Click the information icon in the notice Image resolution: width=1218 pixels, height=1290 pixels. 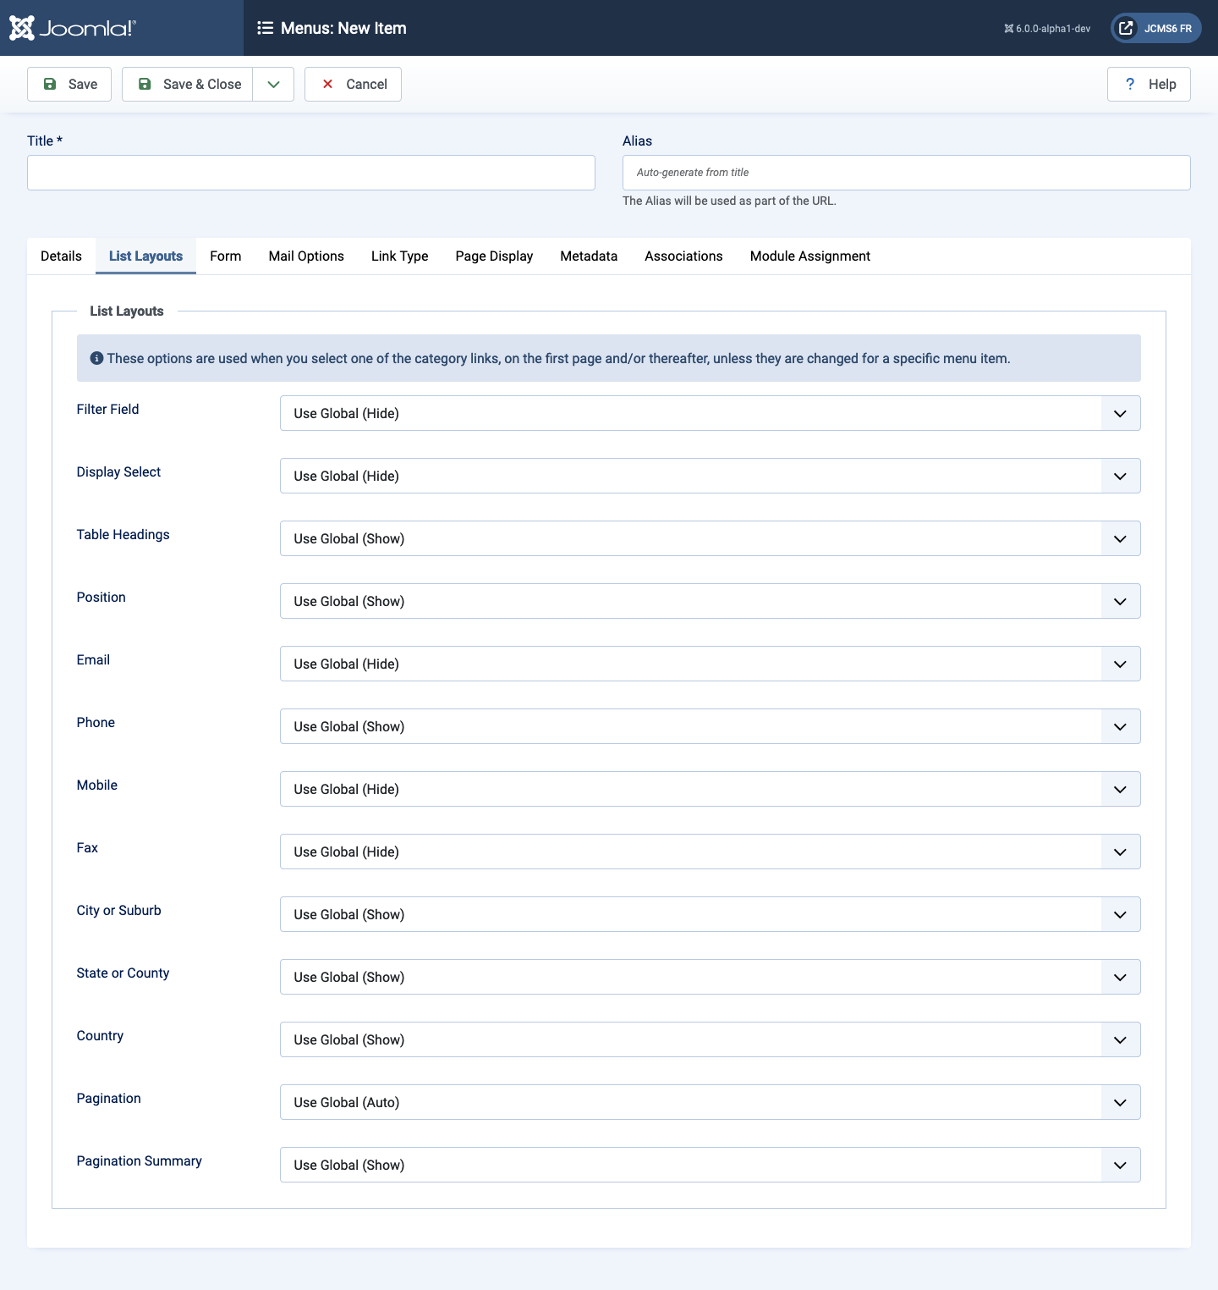click(x=96, y=358)
